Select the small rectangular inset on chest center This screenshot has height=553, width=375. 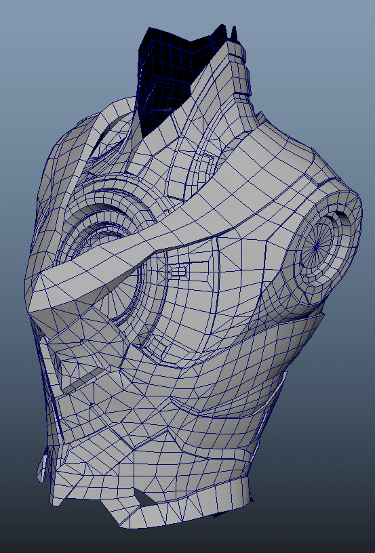point(179,271)
